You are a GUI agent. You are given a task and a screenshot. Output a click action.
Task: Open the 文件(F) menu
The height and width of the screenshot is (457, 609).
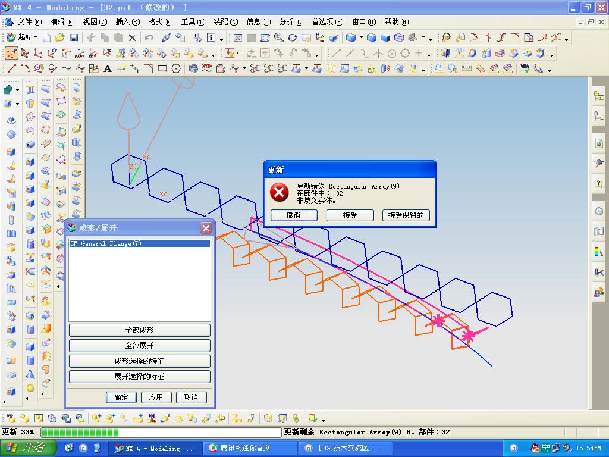(x=29, y=22)
